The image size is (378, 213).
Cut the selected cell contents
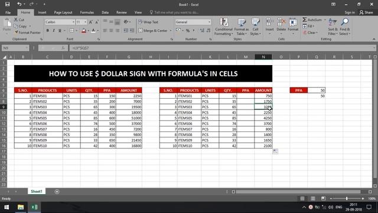tap(19, 20)
